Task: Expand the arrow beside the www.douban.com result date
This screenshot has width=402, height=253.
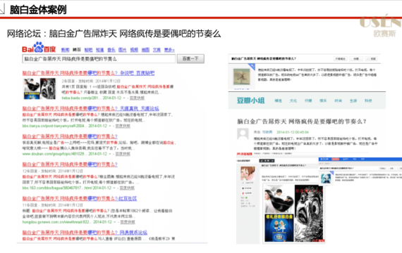Action: [x=110, y=154]
